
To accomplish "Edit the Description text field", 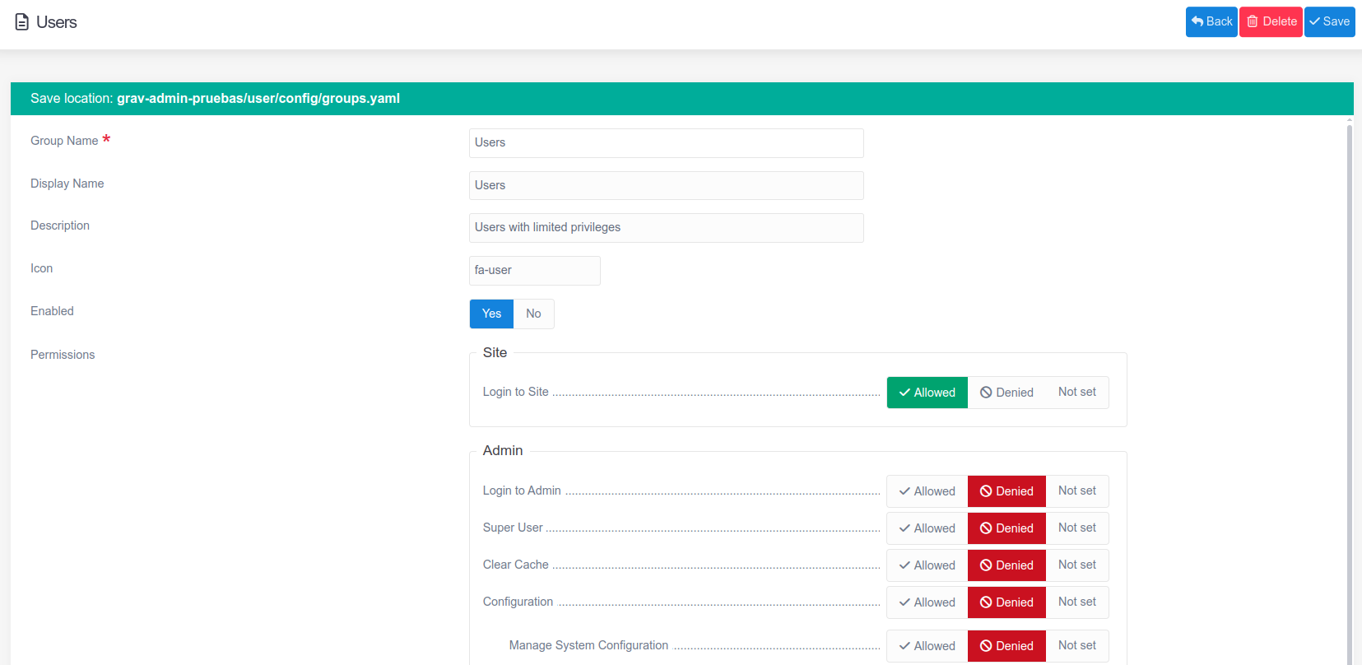I will pyautogui.click(x=666, y=228).
